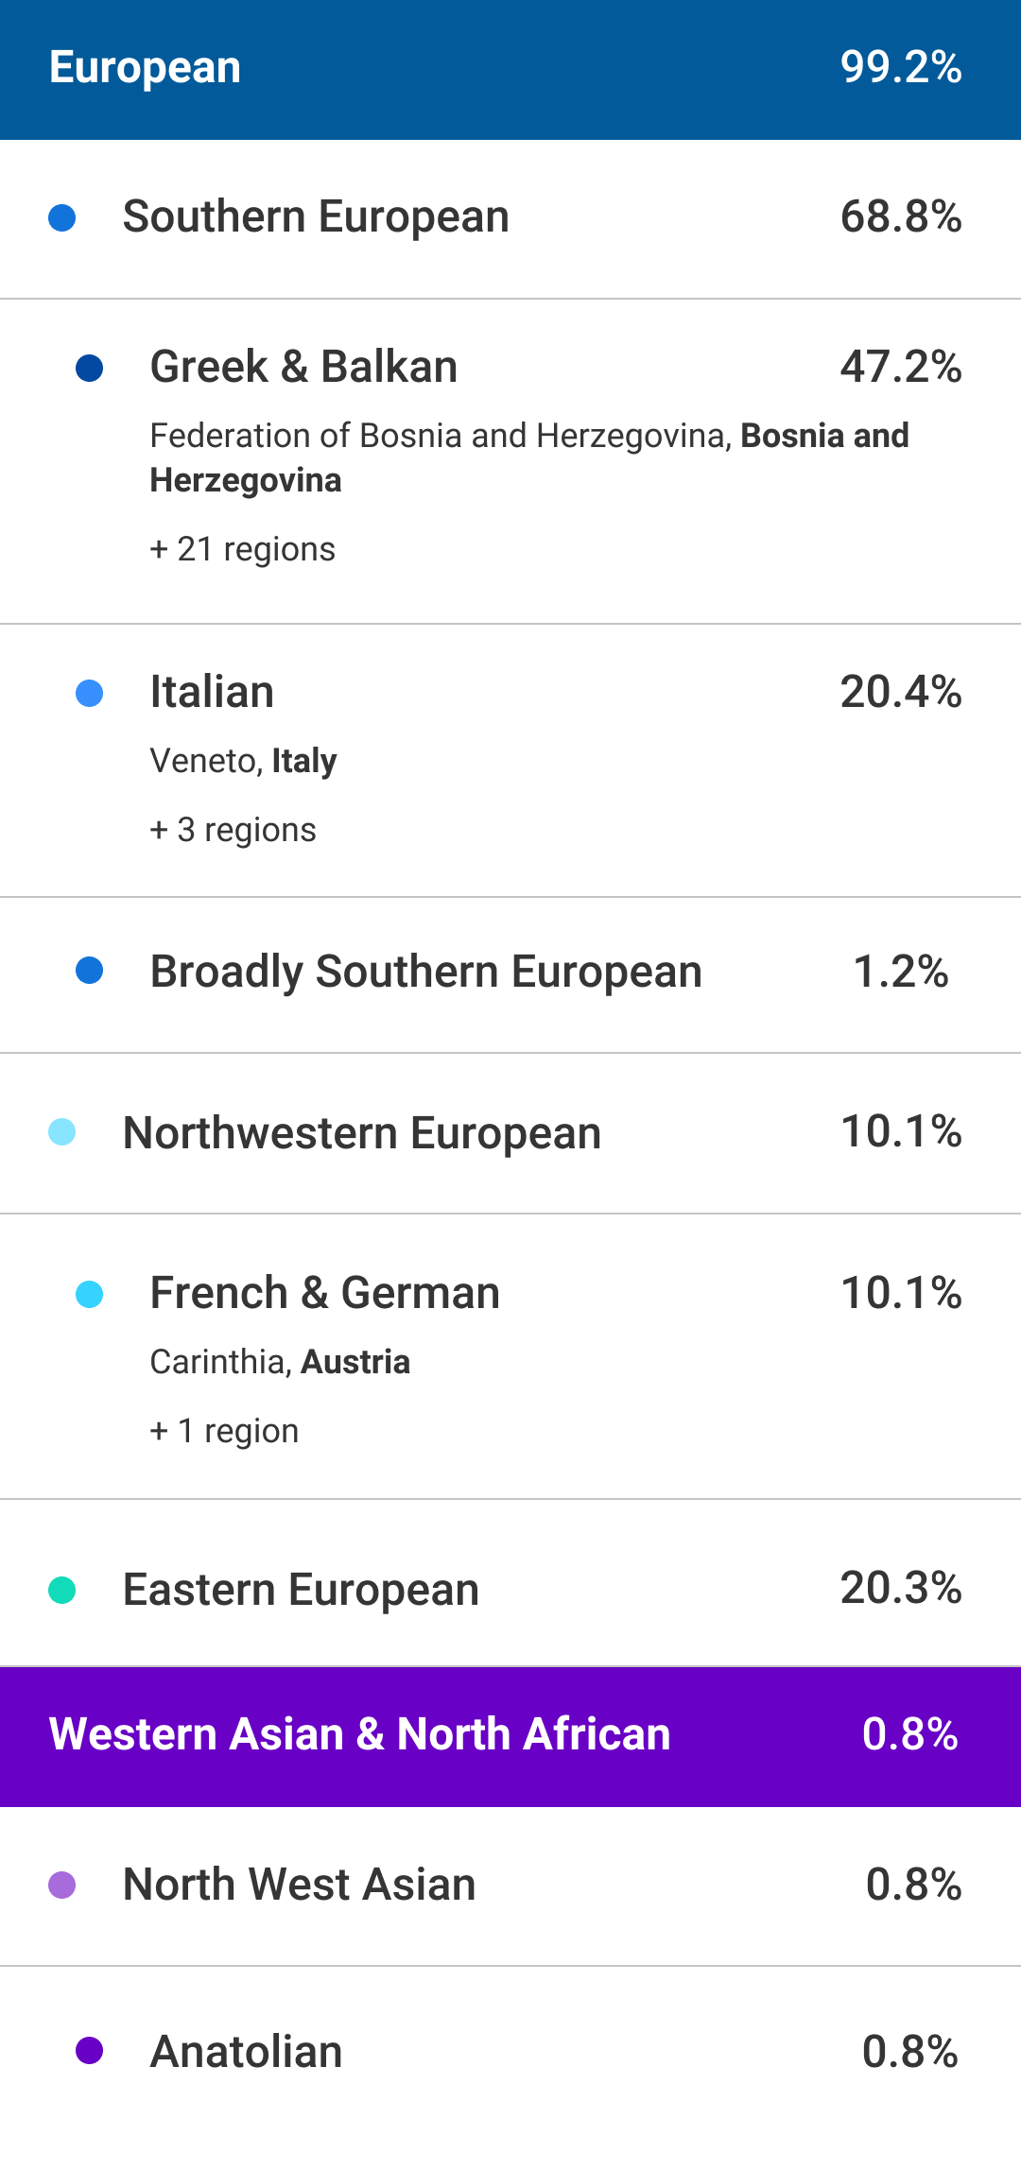The height and width of the screenshot is (2170, 1021).
Task: Tap the Italian color dot
Action: tap(90, 693)
